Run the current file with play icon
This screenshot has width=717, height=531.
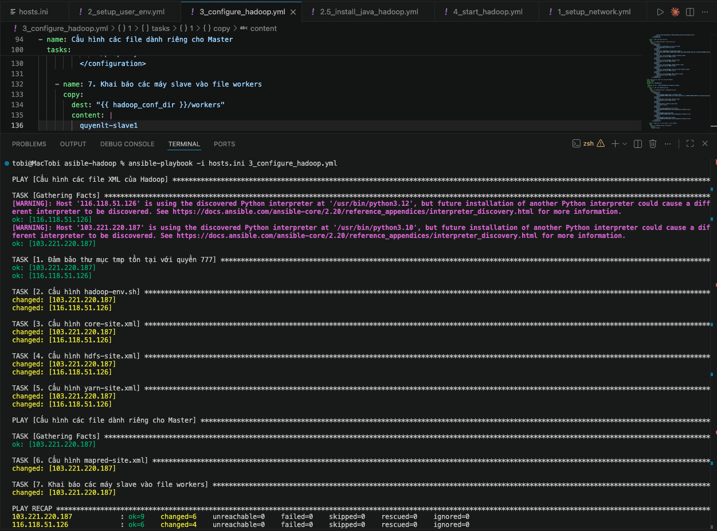click(660, 11)
